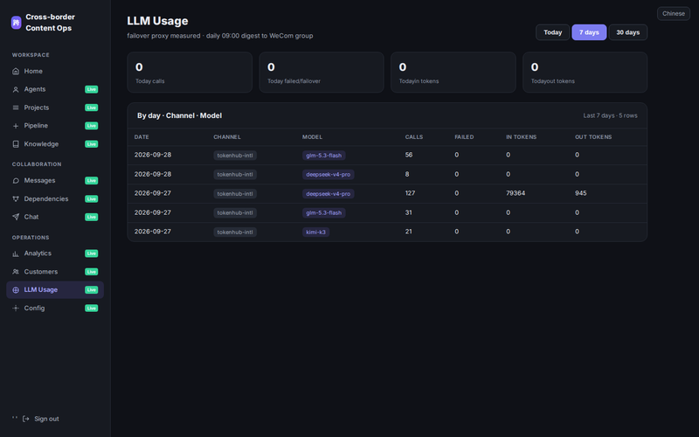This screenshot has height=437, width=699.
Task: Click the 127 calls value
Action: click(410, 193)
